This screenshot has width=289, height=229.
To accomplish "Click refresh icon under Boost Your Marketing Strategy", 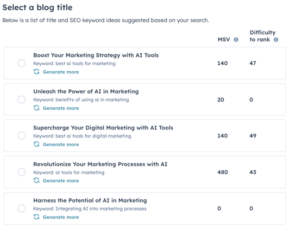I will [x=37, y=72].
